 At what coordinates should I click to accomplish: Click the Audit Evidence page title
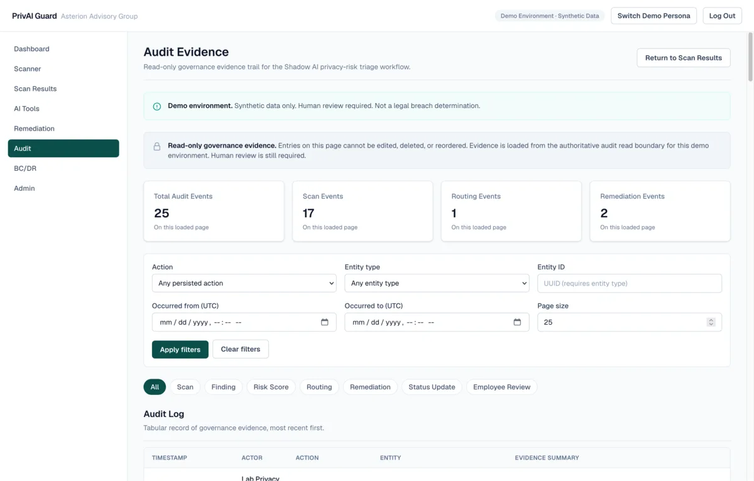186,52
